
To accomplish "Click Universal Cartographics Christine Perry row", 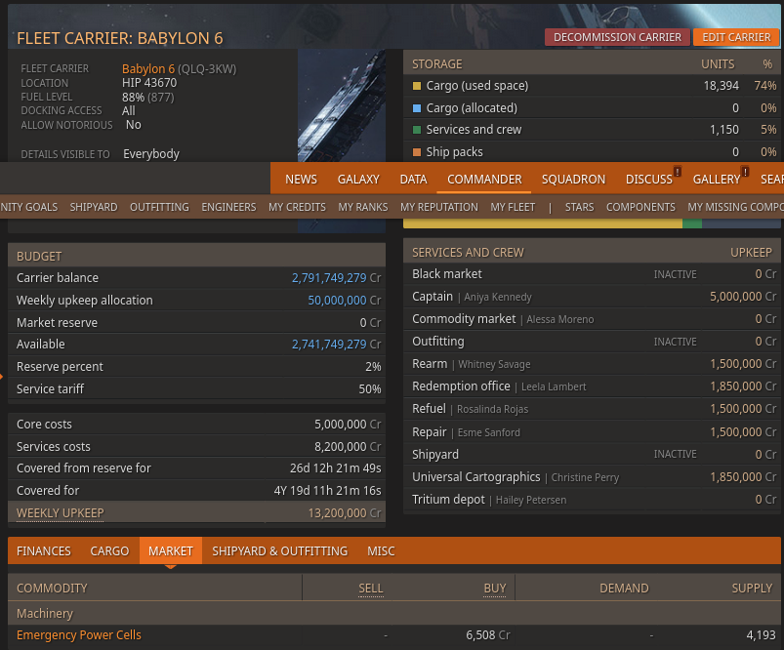I will [592, 477].
